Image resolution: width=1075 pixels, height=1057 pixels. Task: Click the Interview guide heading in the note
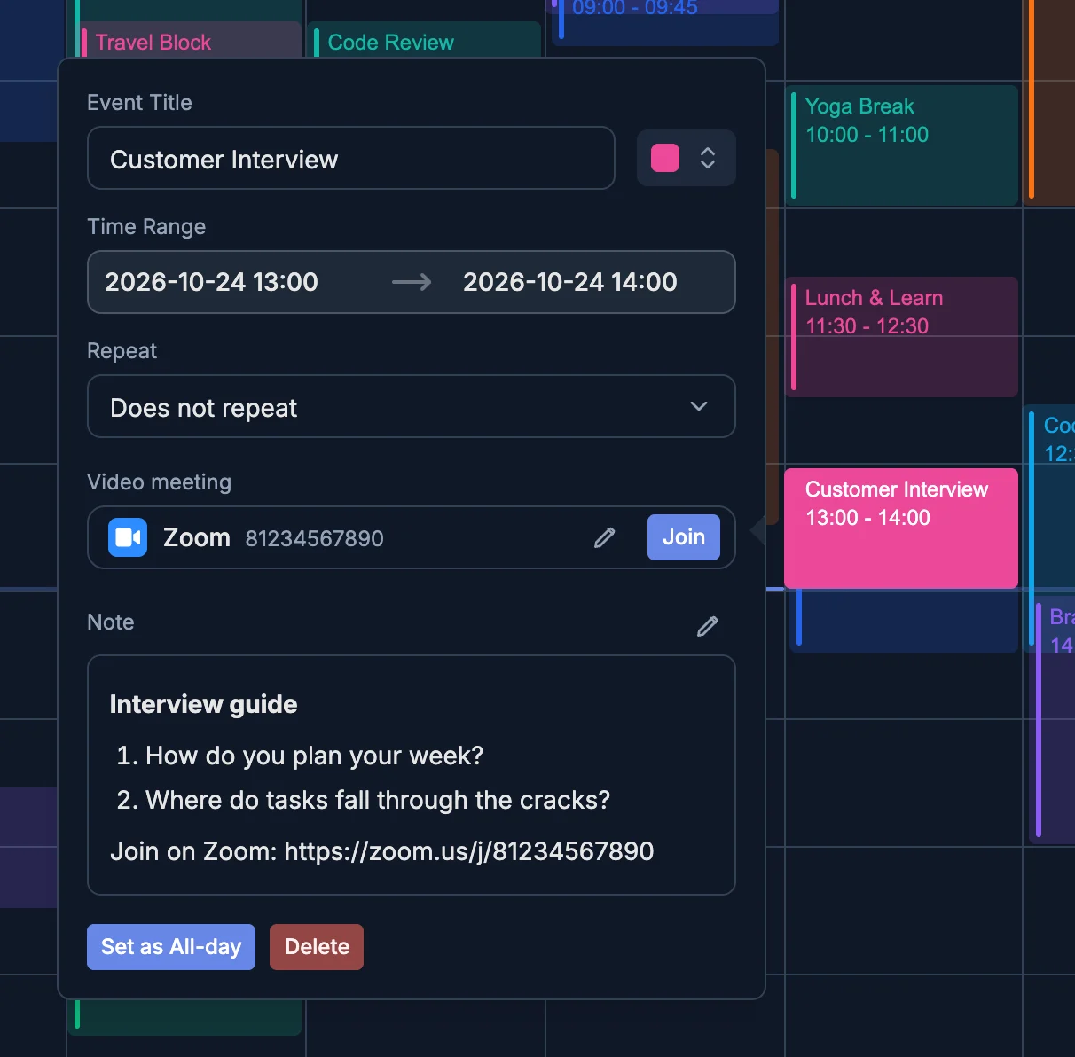203,704
